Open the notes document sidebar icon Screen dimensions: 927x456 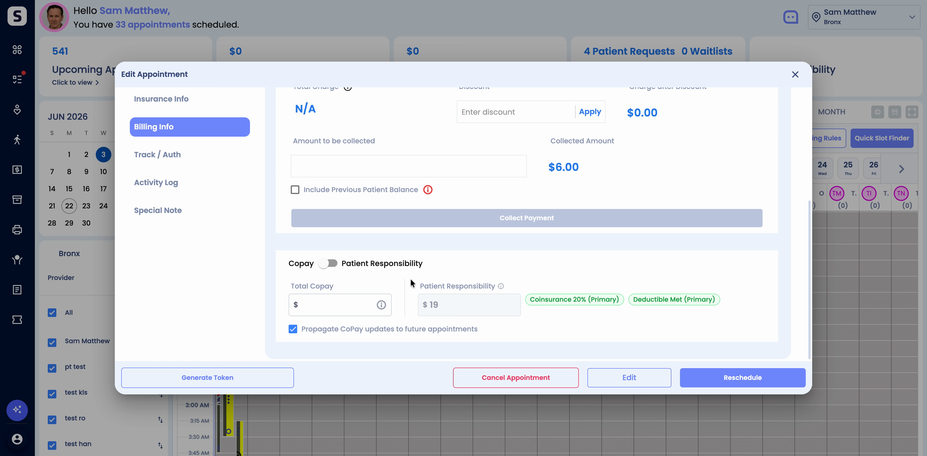(17, 290)
